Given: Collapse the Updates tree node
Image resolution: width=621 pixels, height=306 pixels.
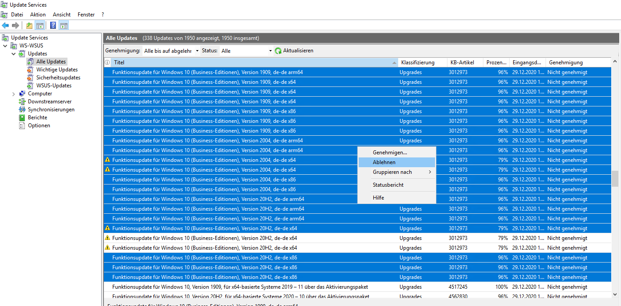Looking at the screenshot, I should pos(13,54).
